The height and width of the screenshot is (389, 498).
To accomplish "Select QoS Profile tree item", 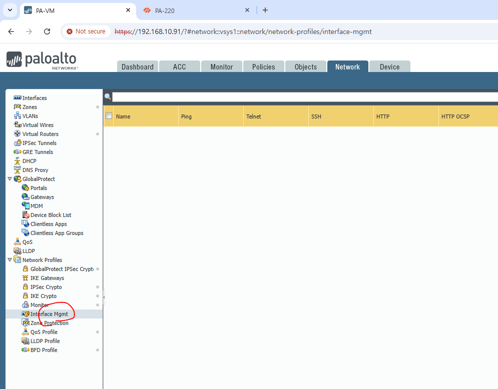I will 44,332.
